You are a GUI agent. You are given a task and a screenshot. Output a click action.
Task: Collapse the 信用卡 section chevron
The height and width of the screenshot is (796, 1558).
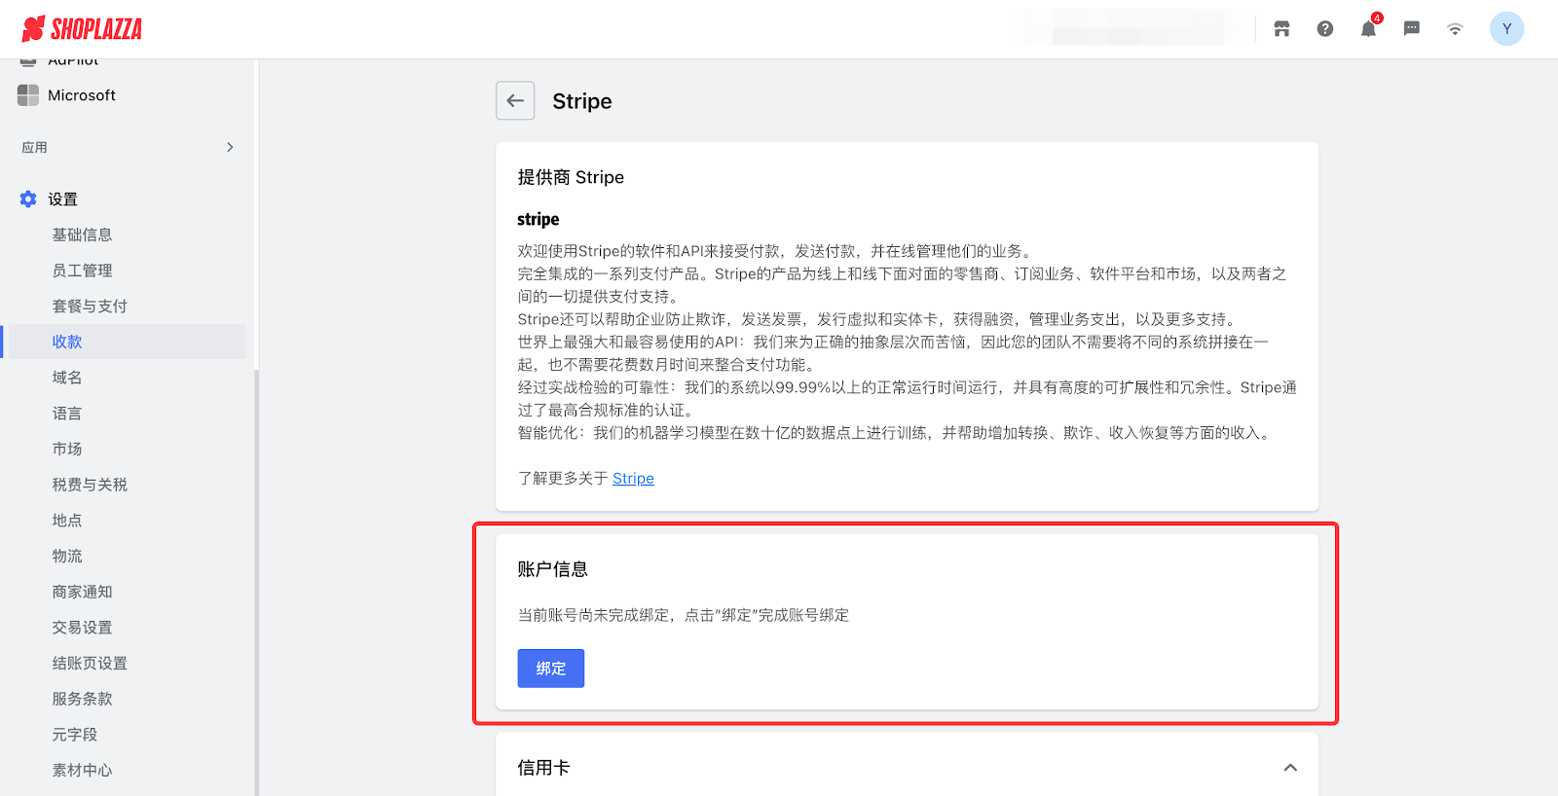pos(1290,768)
